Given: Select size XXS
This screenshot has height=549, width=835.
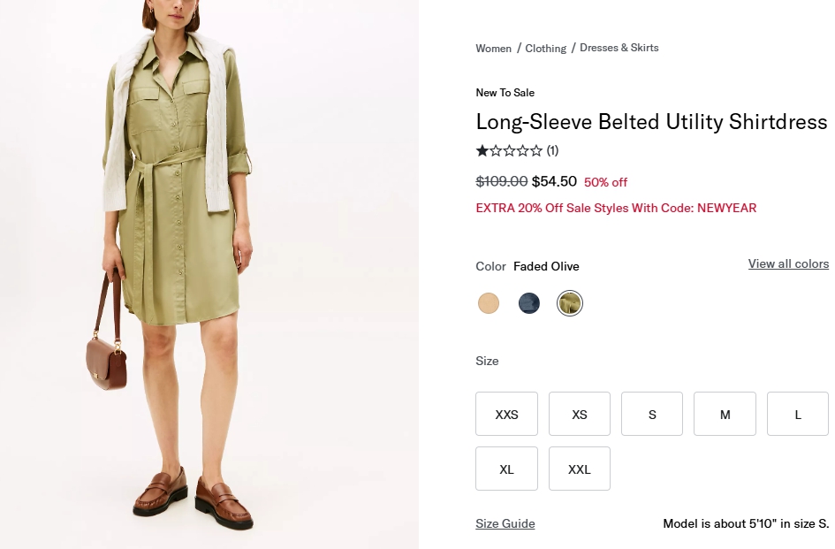Looking at the screenshot, I should point(506,414).
